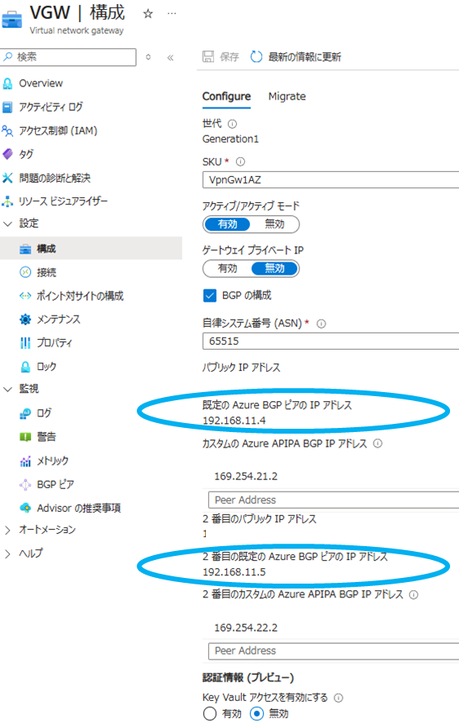Set アクティブ/アクティブ モード to 有効
459x723 pixels.
227,224
